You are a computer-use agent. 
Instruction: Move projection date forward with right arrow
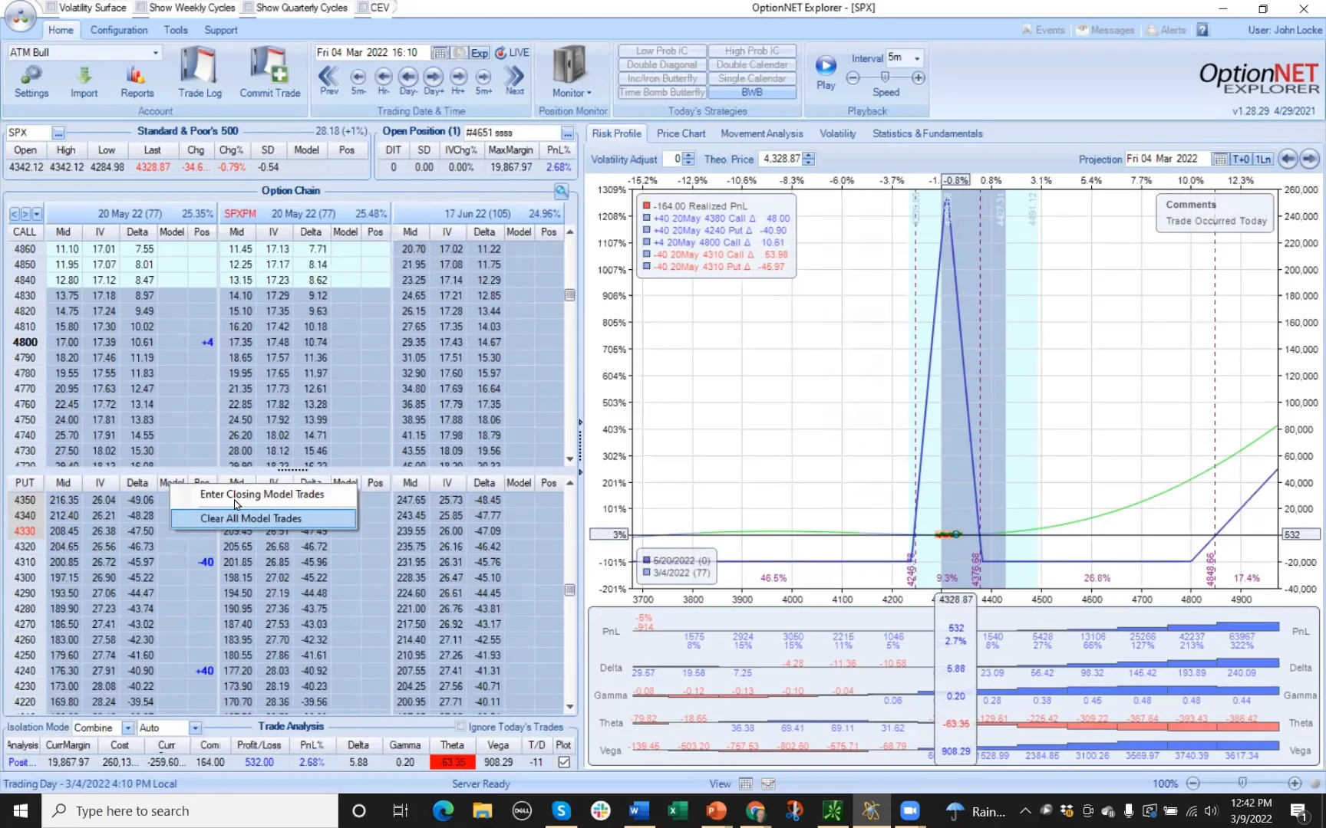coord(1309,159)
